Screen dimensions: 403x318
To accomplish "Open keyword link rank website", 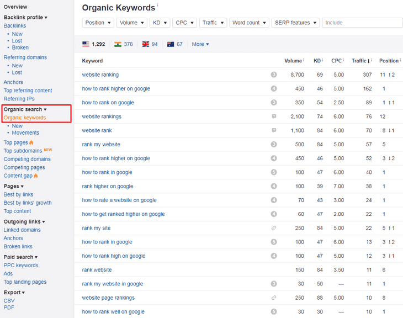I will [97, 269].
